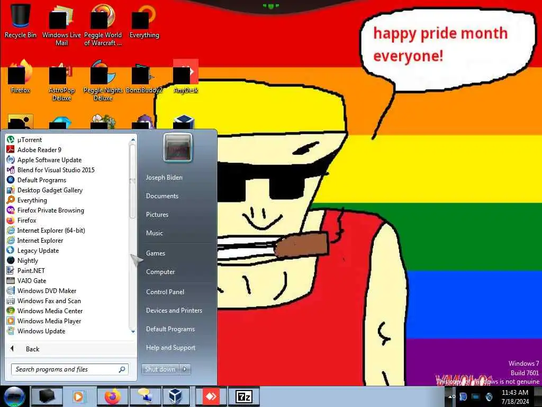The height and width of the screenshot is (407, 542).
Task: Click the user account picture
Action: coord(178,148)
